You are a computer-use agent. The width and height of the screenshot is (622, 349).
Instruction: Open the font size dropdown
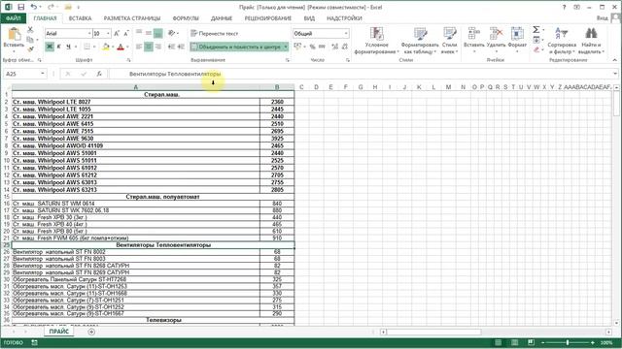(x=108, y=34)
